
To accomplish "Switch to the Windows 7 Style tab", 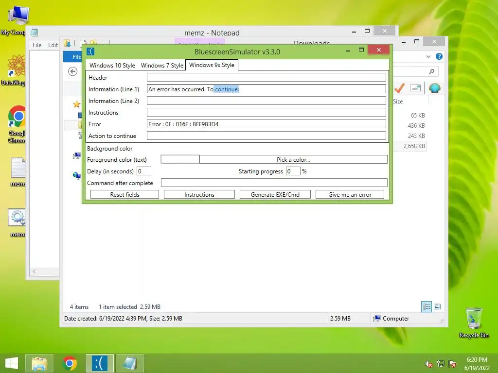I will [x=162, y=66].
